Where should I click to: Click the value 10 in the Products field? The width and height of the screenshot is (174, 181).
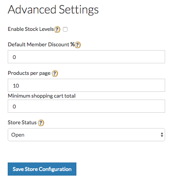(x=16, y=86)
